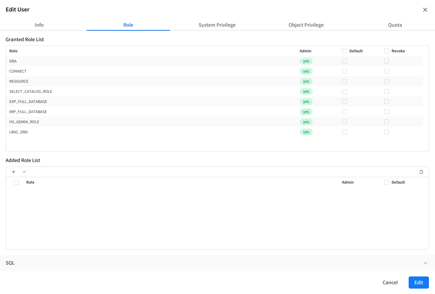Close the Edit User dialog
Viewport: 435px width, 294px height.
[x=425, y=10]
